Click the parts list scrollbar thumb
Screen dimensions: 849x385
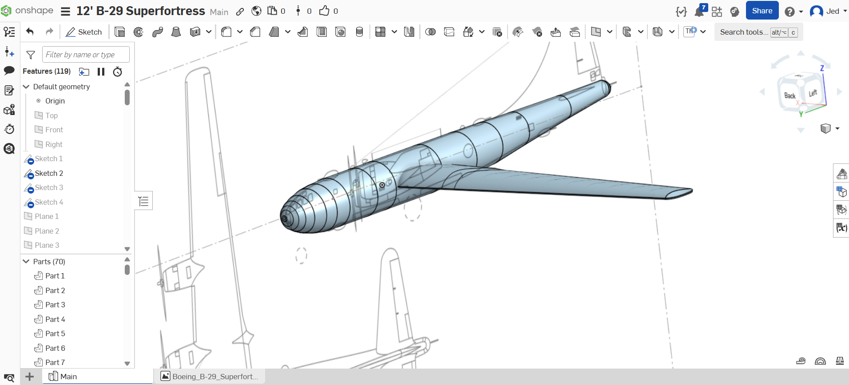pyautogui.click(x=127, y=270)
